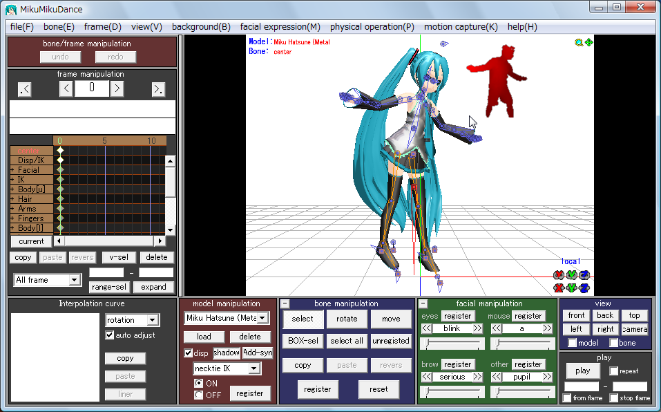Enable the view model follow checkbox
Screen dimensions: 661x412
coord(572,343)
